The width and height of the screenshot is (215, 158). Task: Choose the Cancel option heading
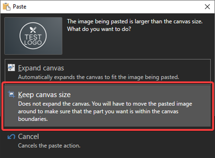tap(28, 137)
